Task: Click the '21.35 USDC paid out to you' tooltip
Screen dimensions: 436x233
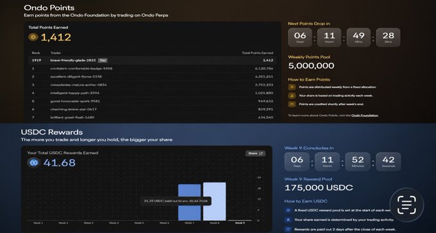Action: pyautogui.click(x=176, y=201)
